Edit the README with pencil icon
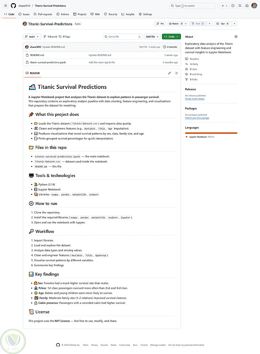The height and width of the screenshot is (354, 260). click(x=169, y=73)
